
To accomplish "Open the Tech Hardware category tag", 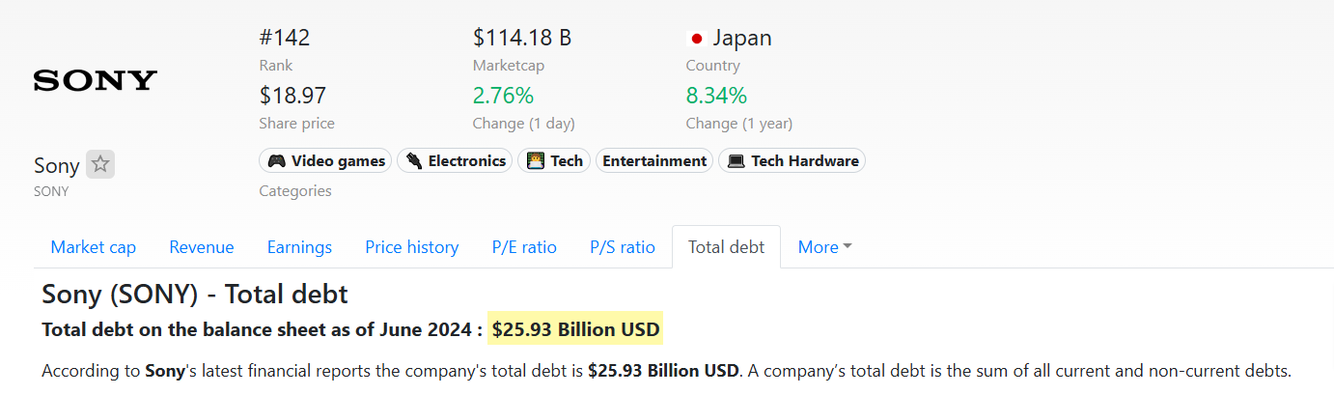I will coord(792,161).
